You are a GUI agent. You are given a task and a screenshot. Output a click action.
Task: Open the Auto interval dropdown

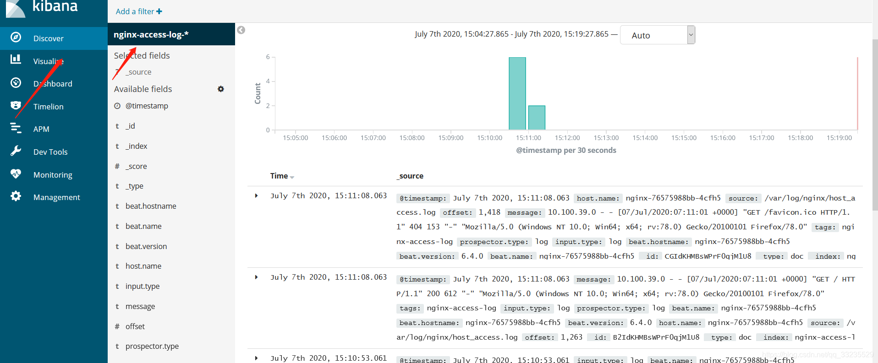[x=658, y=35]
